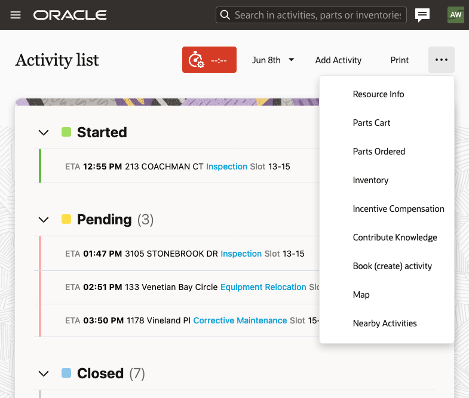Viewport: 469px width, 398px height.
Task: Collapse the Pending activities section
Action: [x=44, y=220]
